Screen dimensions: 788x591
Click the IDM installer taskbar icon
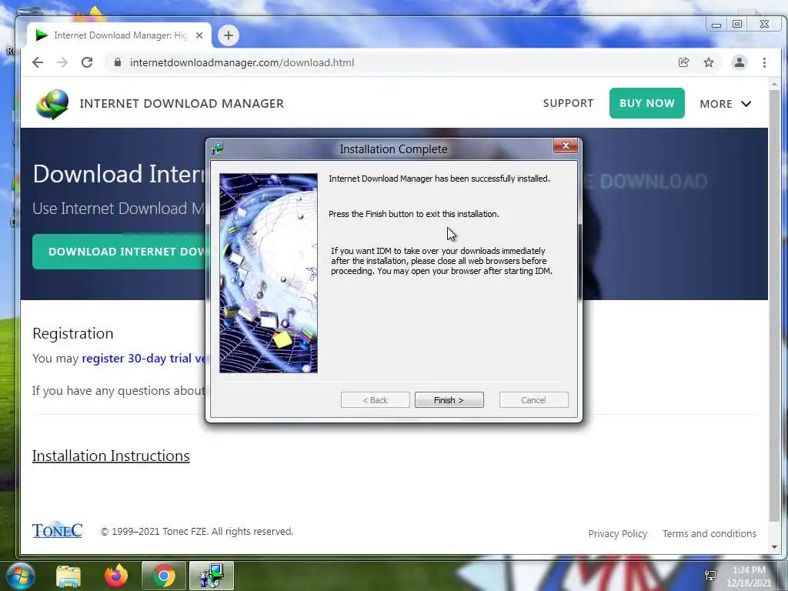click(x=211, y=576)
